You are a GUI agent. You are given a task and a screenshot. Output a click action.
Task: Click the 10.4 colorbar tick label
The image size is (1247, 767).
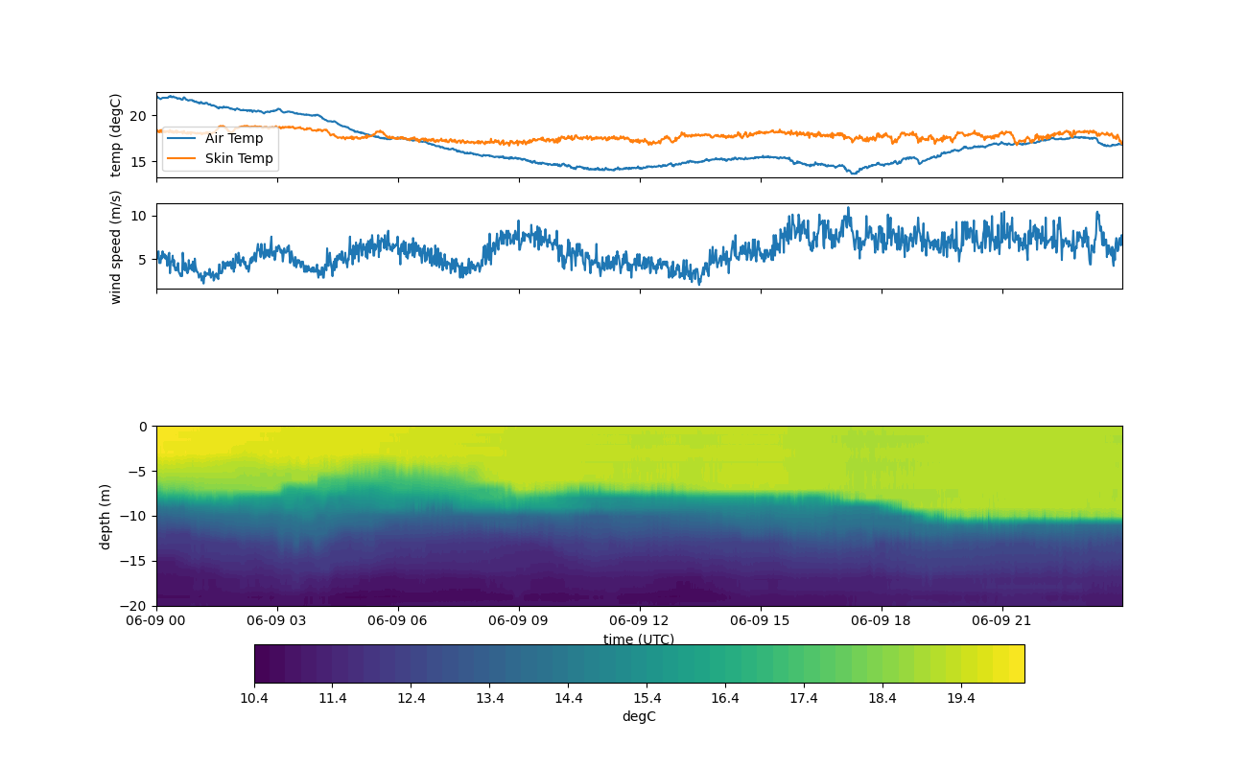click(x=254, y=699)
